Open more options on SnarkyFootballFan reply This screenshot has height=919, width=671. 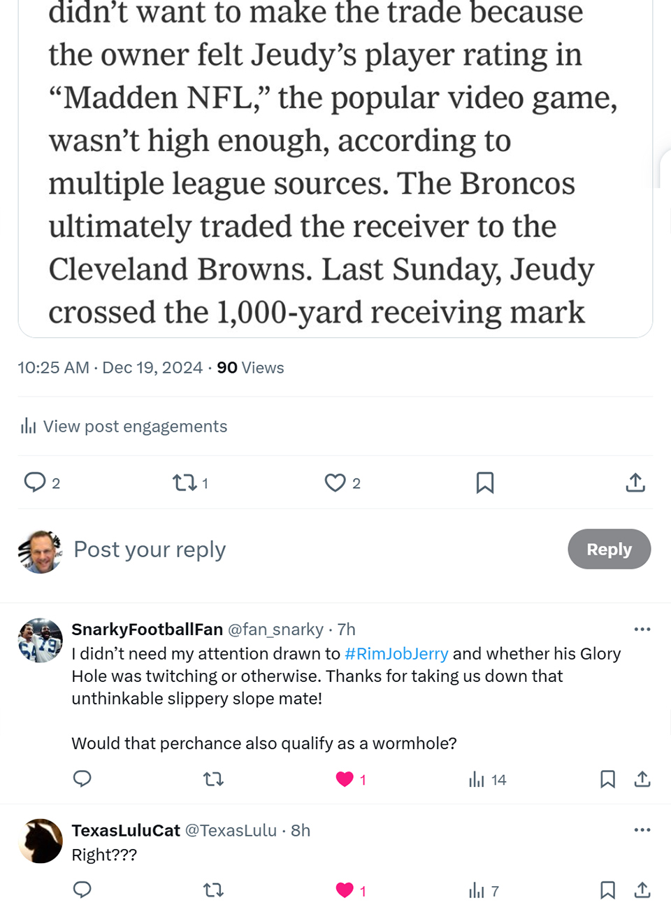tap(642, 629)
